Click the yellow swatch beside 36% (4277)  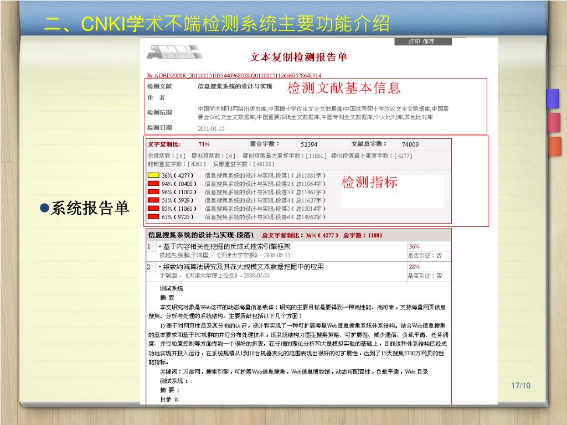pos(153,175)
